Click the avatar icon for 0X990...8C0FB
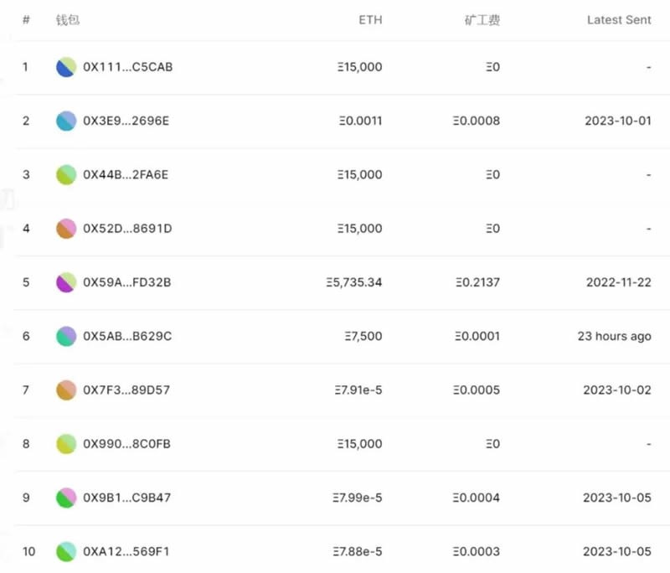The image size is (670, 573). point(67,444)
